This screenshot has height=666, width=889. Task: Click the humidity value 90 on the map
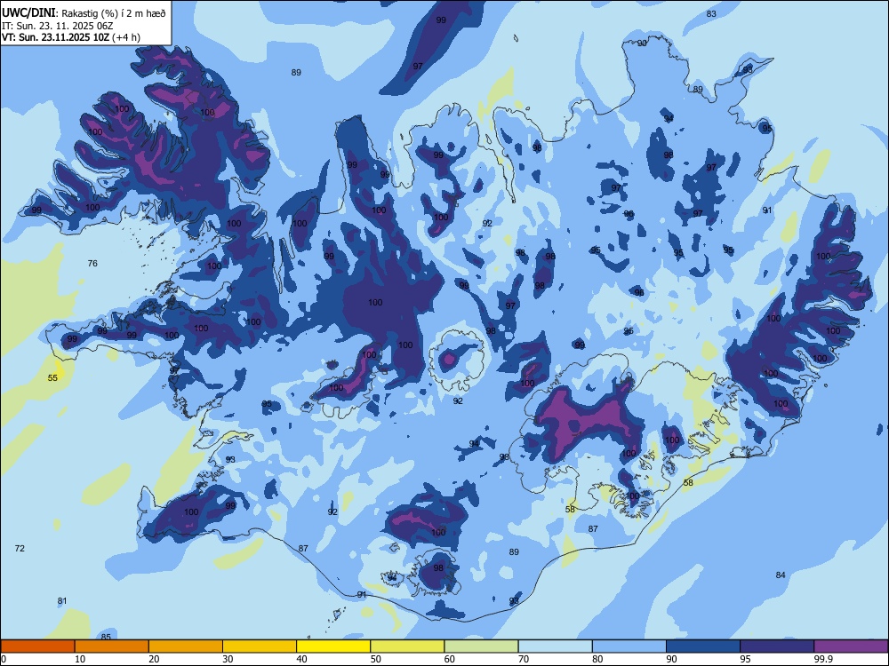click(x=642, y=43)
